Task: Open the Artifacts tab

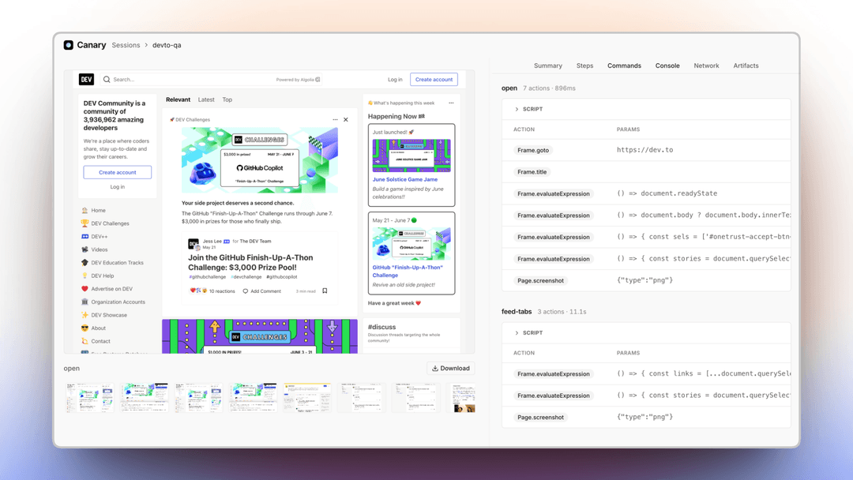Action: click(x=746, y=66)
